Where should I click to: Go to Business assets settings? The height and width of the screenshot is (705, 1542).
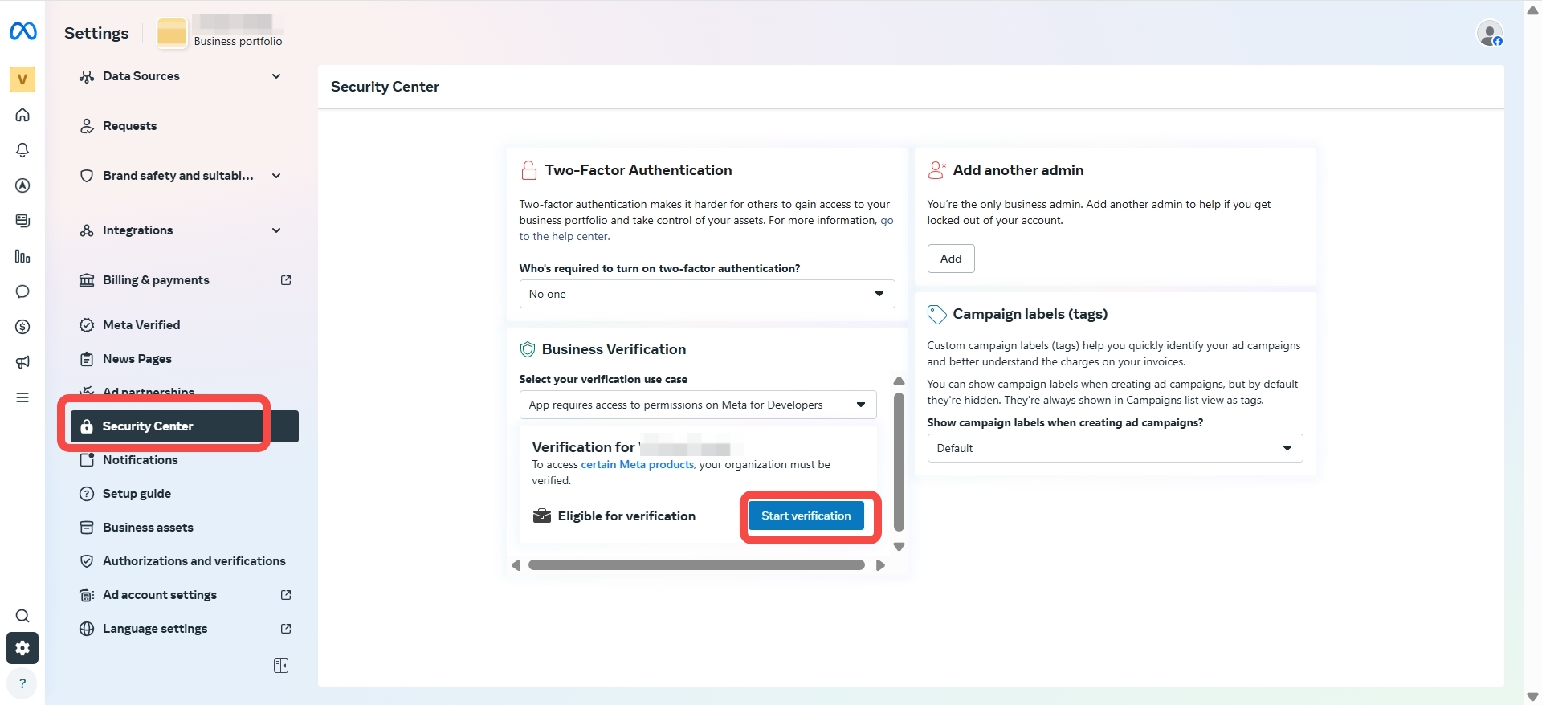148,528
